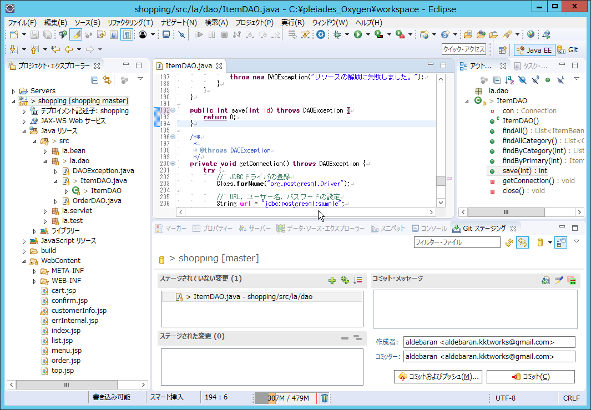Run garbage collection with trash icon
The image size is (591, 410).
click(325, 398)
